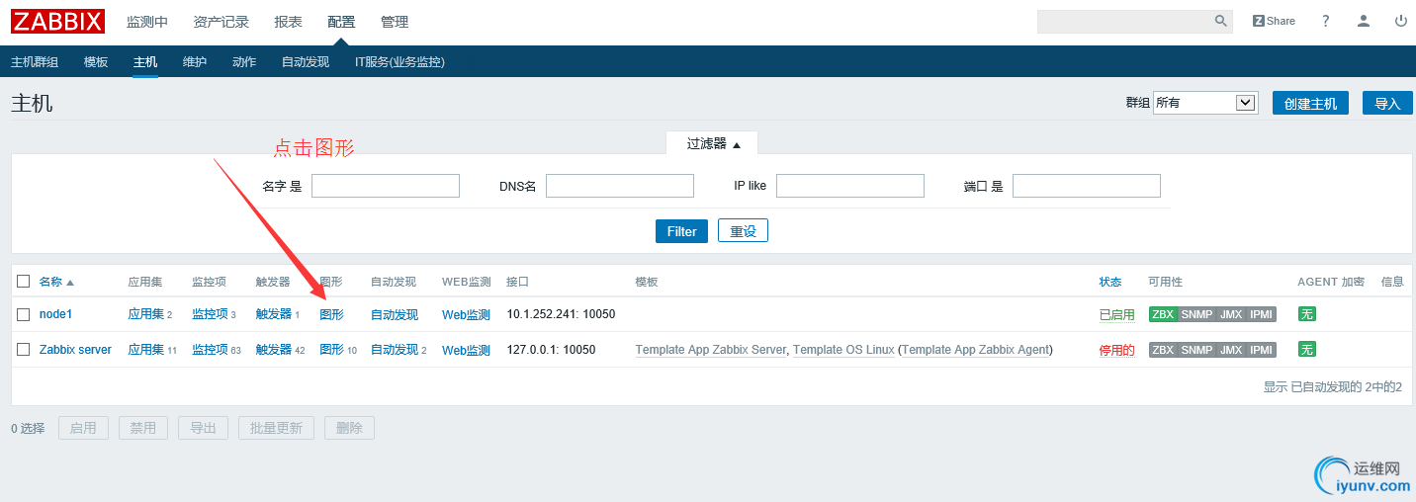Focus the top search field
Viewport: 1416px width, 502px height.
point(1125,22)
